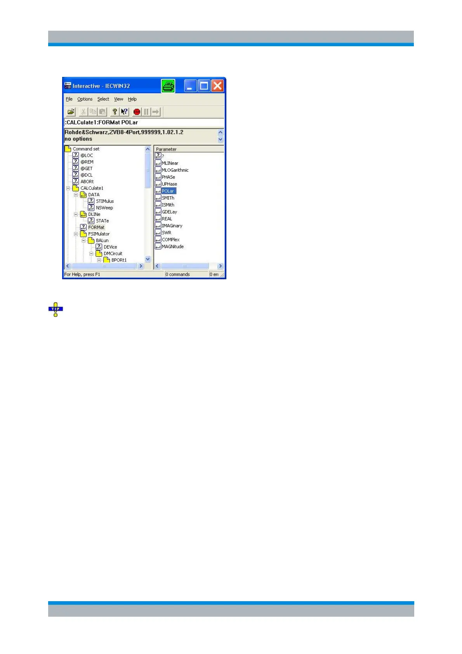Click the command icon beside NSWeep

[x=91, y=208]
